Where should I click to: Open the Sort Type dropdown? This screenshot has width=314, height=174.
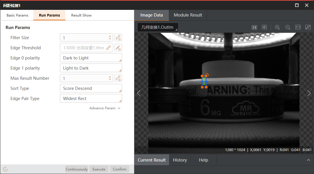tap(91, 88)
